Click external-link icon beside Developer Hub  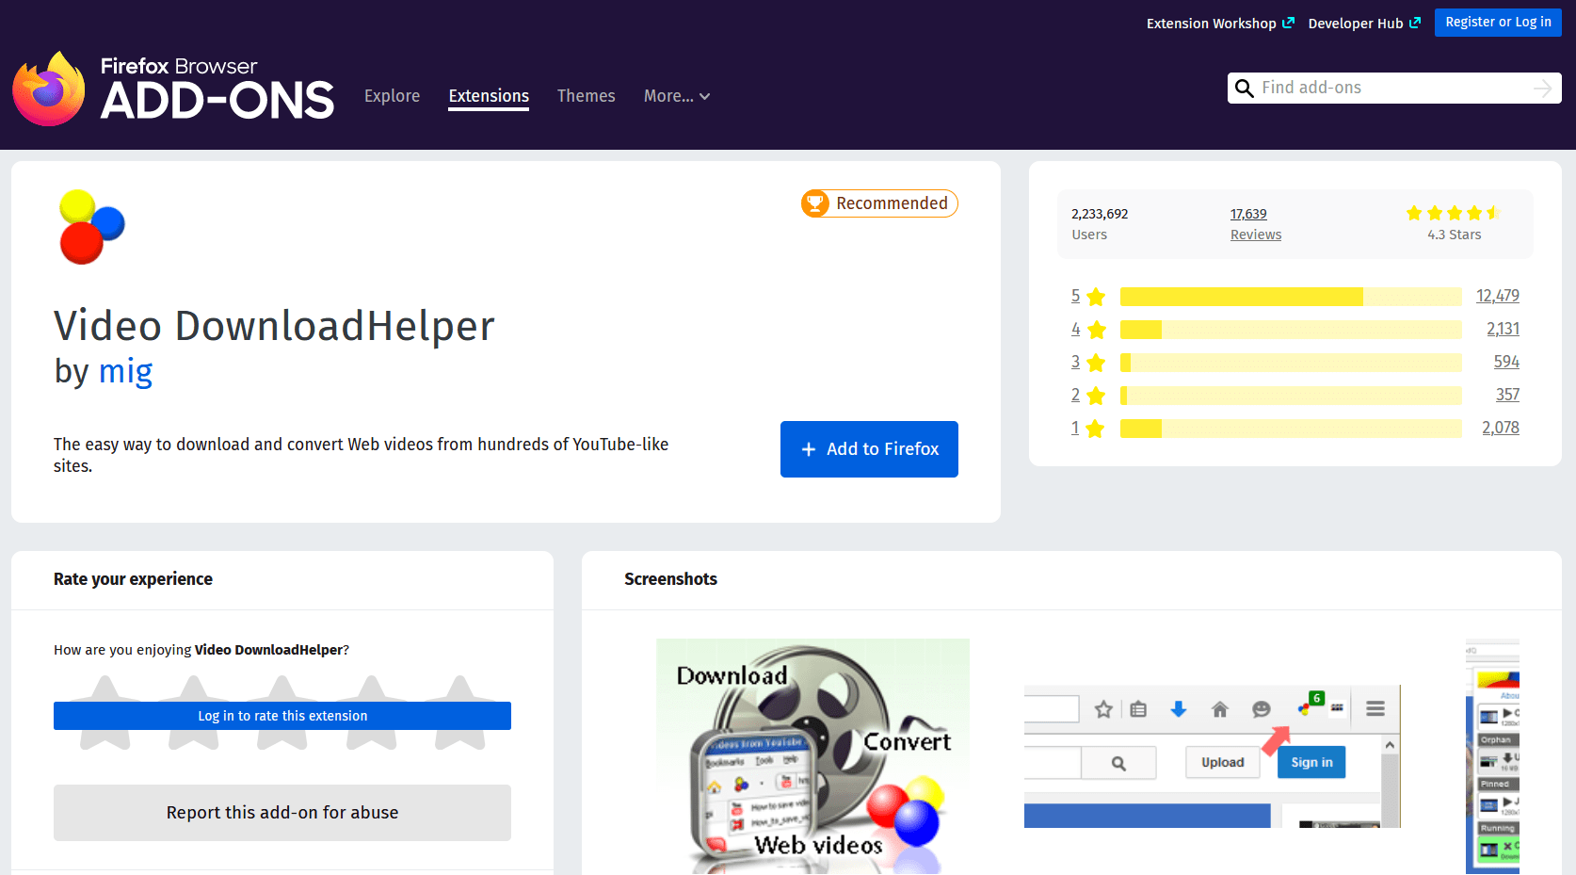pos(1416,23)
